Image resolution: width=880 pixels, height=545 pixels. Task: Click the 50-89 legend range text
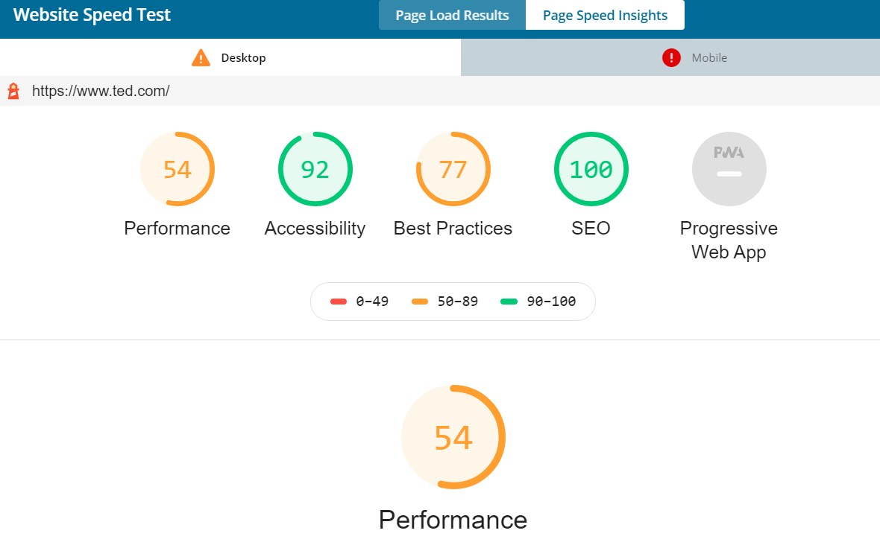pos(457,302)
